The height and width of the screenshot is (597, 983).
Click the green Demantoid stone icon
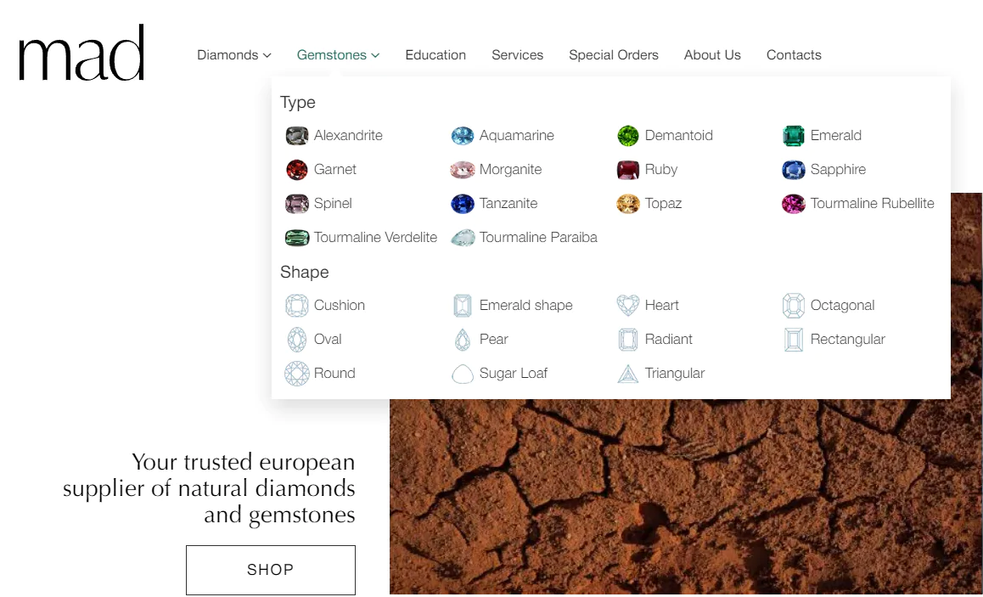pyautogui.click(x=627, y=136)
